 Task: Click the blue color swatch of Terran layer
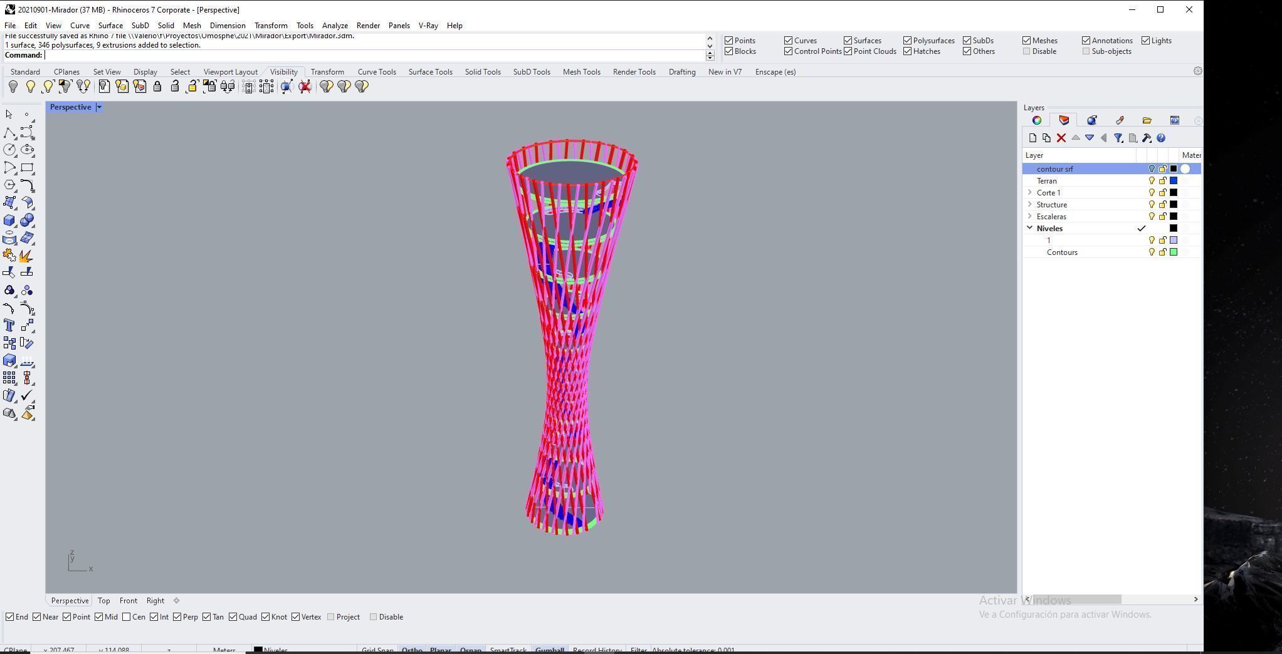point(1174,181)
